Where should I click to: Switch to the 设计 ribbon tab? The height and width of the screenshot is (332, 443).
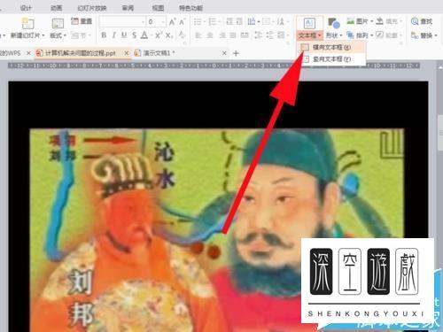click(x=26, y=8)
